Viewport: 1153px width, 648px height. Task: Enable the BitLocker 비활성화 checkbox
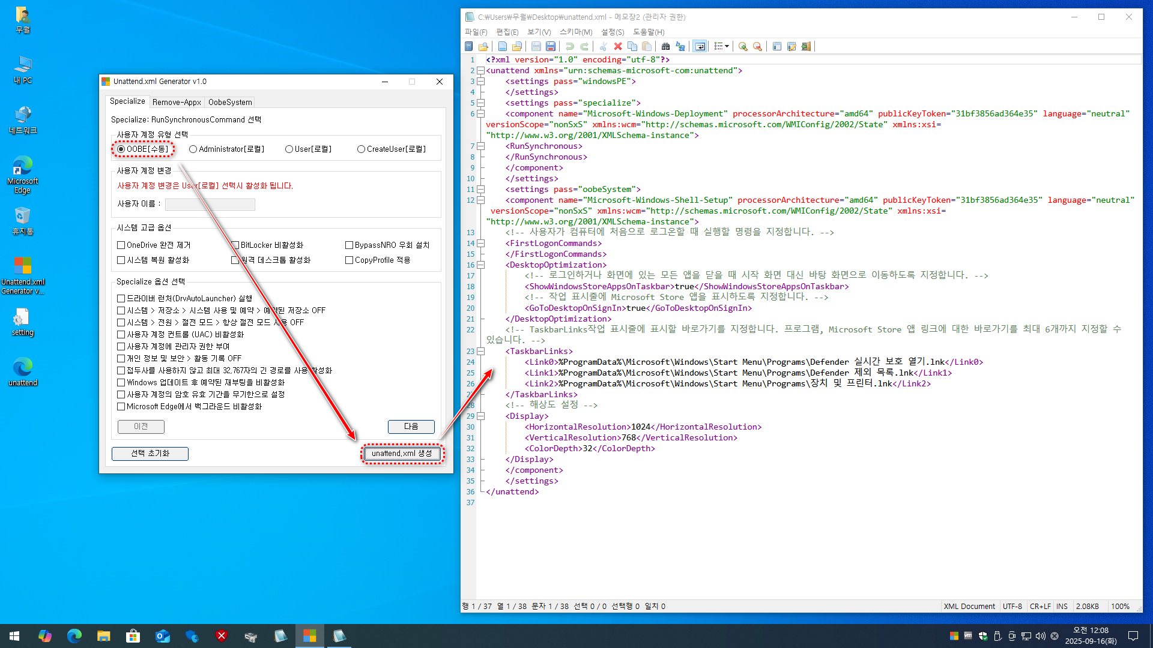click(235, 245)
